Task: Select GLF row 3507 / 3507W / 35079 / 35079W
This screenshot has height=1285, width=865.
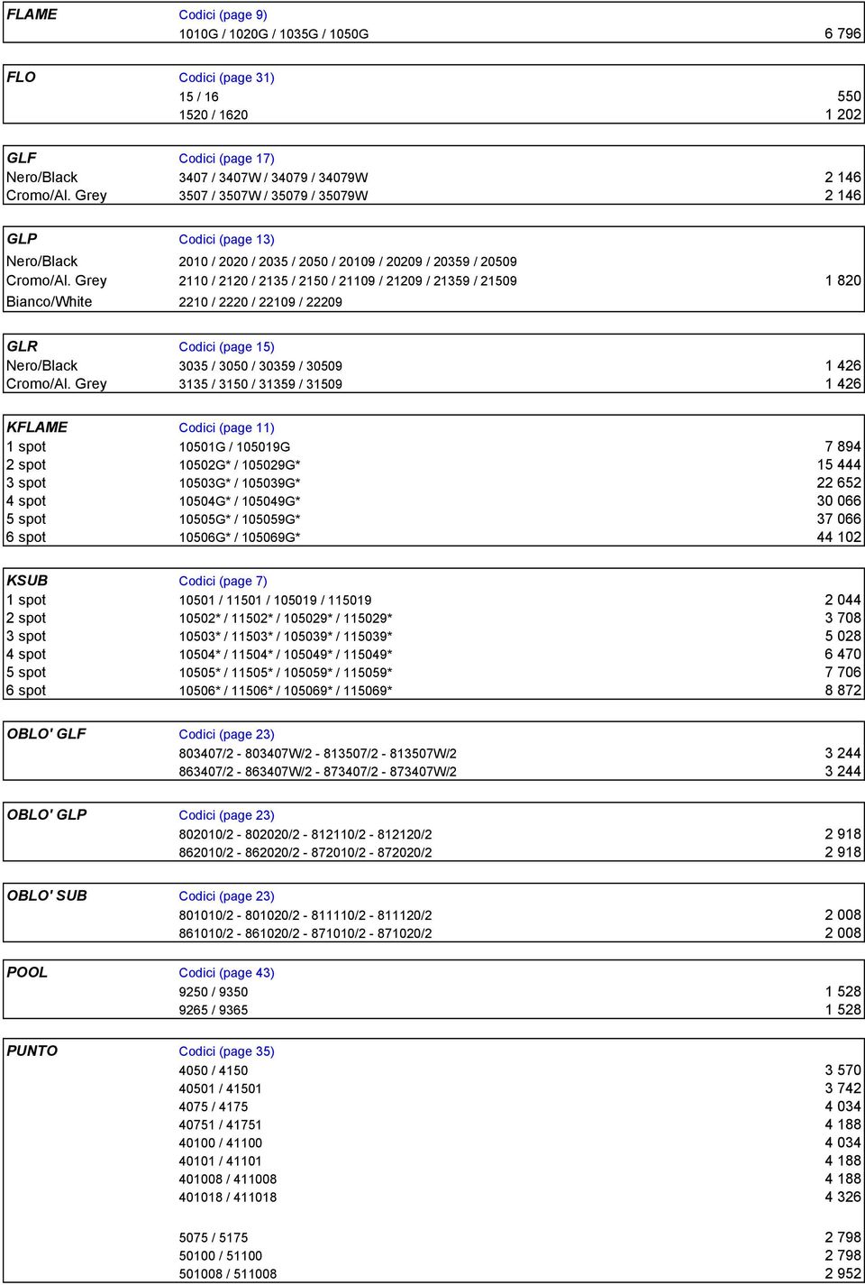Action: coord(273,196)
